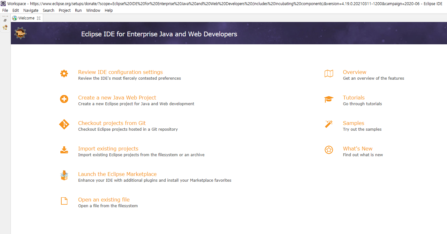Click the magic wand icon next to Samples
Image resolution: width=447 pixels, height=234 pixels.
pyautogui.click(x=329, y=124)
